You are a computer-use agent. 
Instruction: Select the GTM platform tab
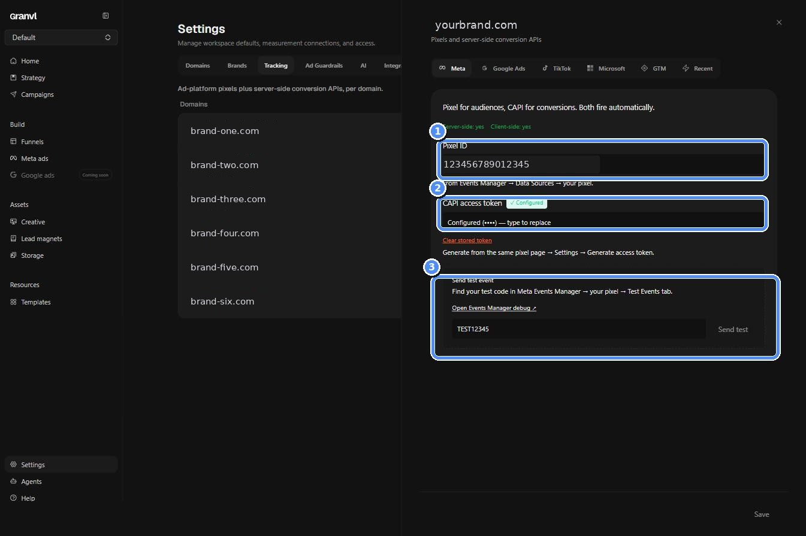(654, 68)
